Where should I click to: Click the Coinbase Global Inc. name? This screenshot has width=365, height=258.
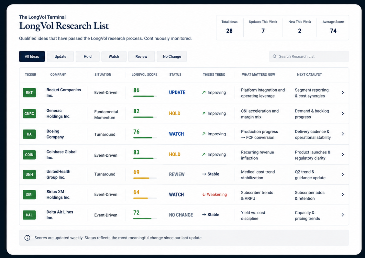[x=61, y=155]
